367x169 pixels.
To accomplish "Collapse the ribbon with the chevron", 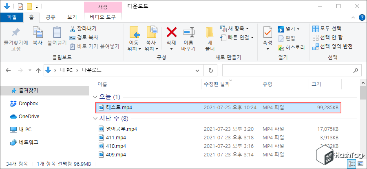I will pyautogui.click(x=353, y=17).
